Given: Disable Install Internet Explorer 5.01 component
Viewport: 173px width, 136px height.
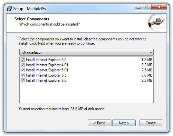Looking at the screenshot, I should 23,70.
